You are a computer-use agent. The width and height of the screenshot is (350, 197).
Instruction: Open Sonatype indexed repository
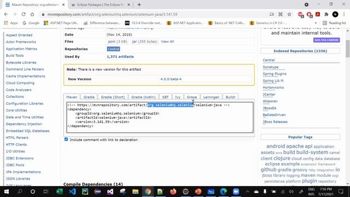(271, 67)
